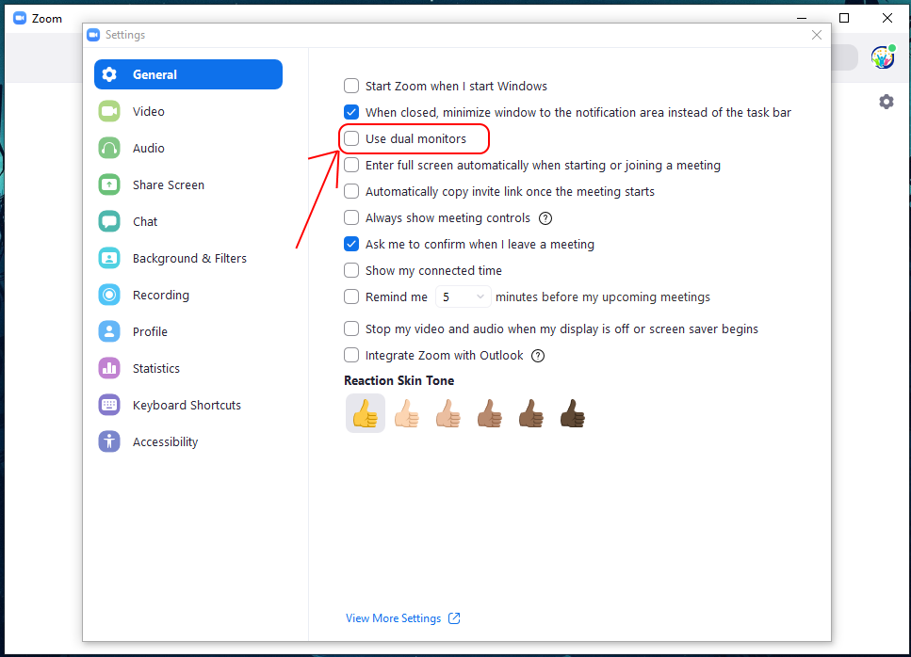911x657 pixels.
Task: Open Recording settings section
Action: pyautogui.click(x=188, y=295)
